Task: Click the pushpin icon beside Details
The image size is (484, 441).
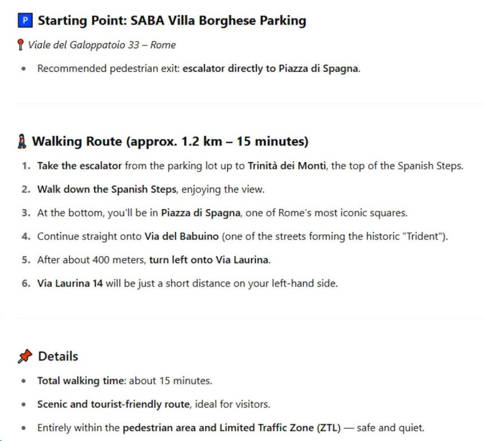Action: coord(25,357)
